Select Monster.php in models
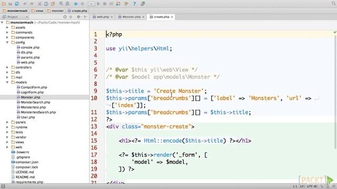The image size is (337, 189). click(x=28, y=97)
